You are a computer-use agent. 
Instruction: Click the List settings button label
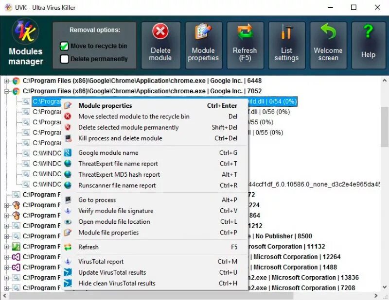click(x=286, y=54)
